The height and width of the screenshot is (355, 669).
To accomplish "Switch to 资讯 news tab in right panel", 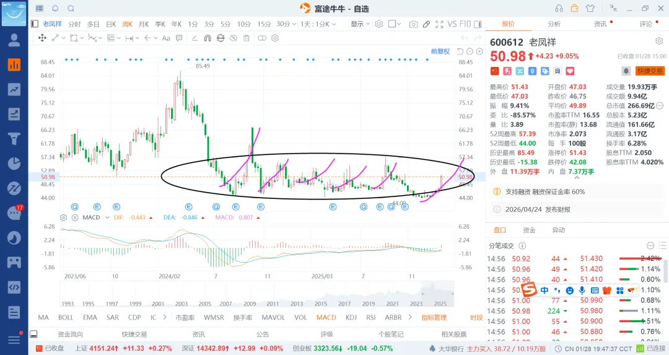I will (x=600, y=24).
